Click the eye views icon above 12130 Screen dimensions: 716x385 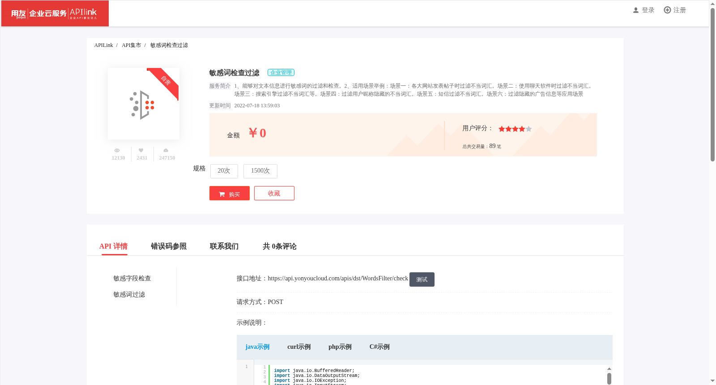pos(117,151)
